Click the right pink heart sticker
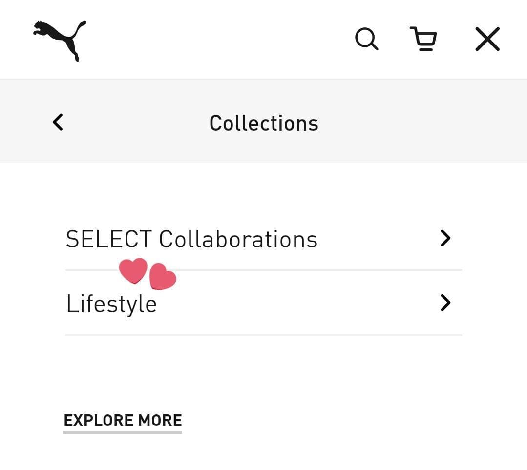 click(x=162, y=277)
